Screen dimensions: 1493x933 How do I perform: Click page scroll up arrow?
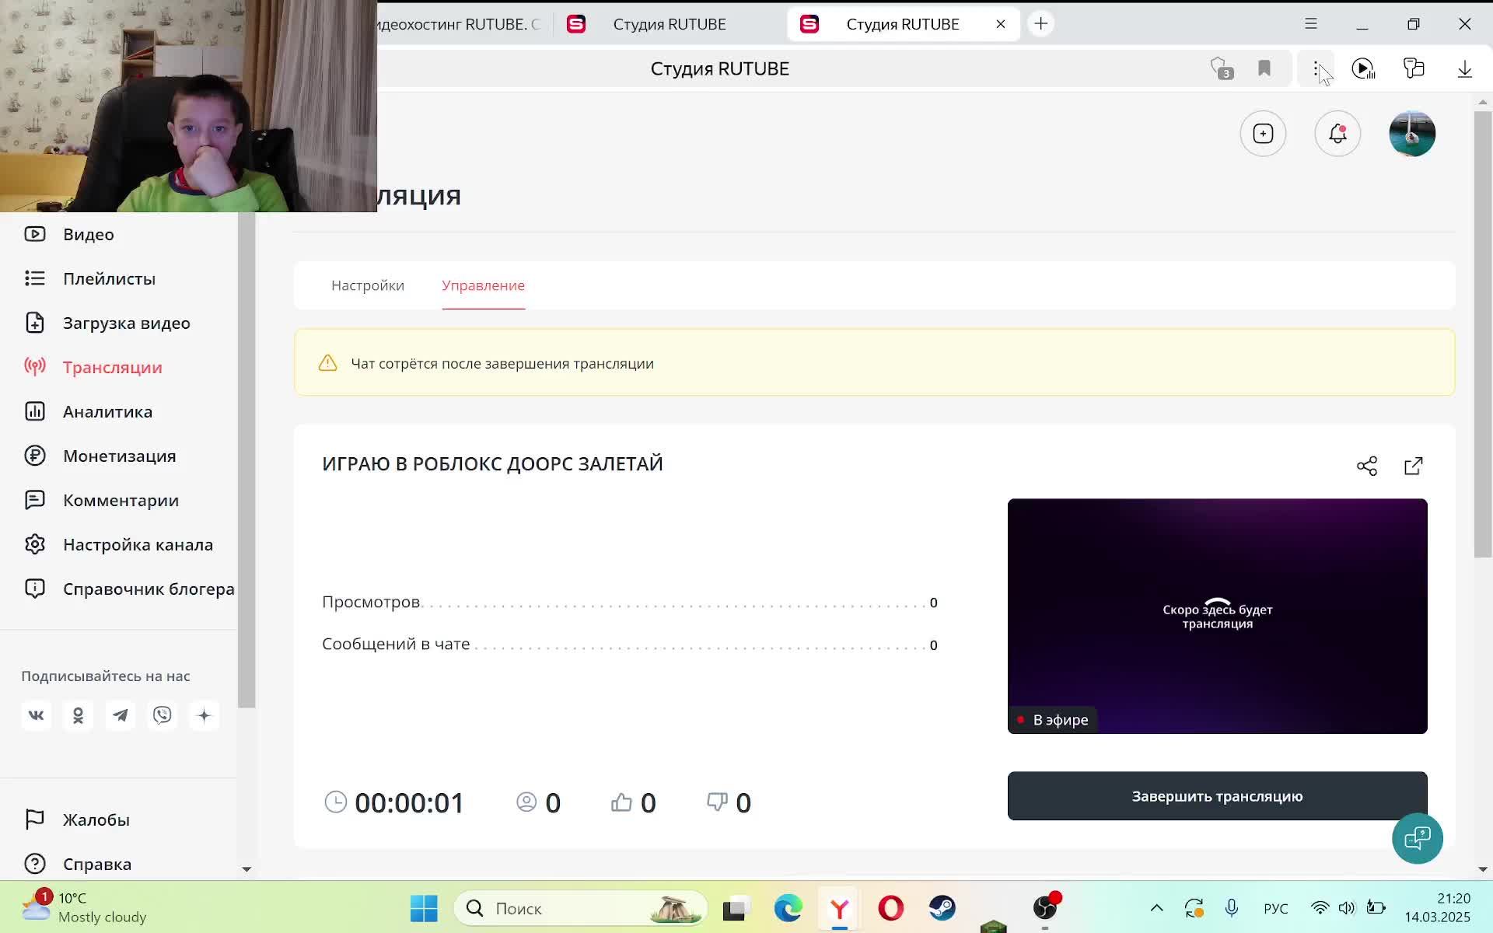(x=1483, y=102)
